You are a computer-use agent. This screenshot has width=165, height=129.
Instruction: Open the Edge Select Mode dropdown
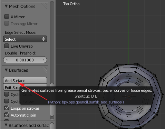[25, 39]
